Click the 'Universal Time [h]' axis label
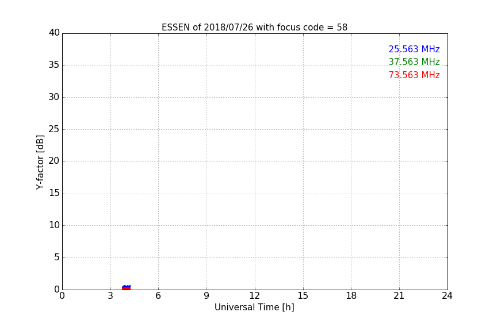The image size is (497, 331). 254,307
